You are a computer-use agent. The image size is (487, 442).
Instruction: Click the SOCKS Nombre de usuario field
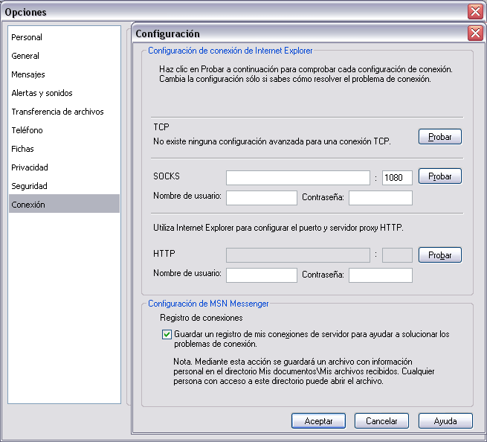pyautogui.click(x=262, y=198)
